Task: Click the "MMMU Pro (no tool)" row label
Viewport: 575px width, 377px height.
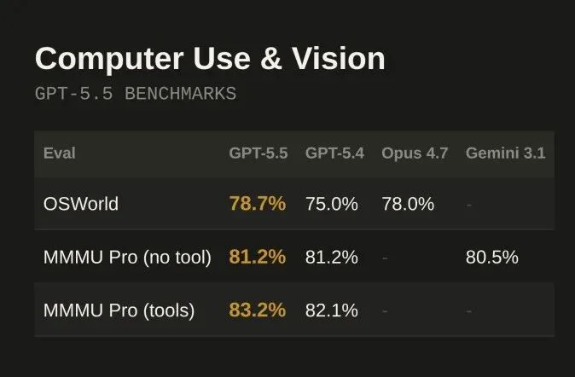Action: pyautogui.click(x=127, y=257)
